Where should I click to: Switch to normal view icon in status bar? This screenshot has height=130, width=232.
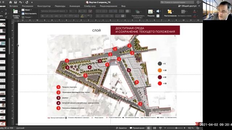(149, 128)
